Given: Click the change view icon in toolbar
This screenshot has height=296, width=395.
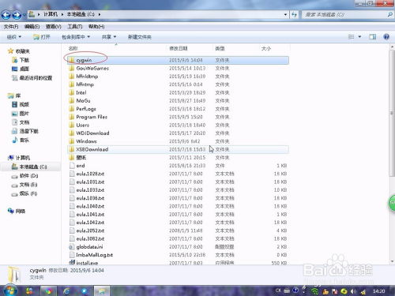Looking at the screenshot, I should [x=351, y=37].
